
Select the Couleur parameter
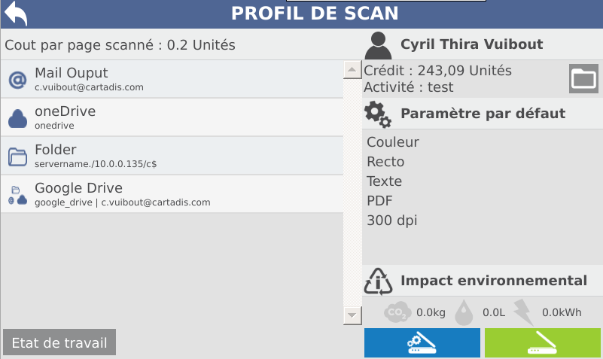(393, 142)
